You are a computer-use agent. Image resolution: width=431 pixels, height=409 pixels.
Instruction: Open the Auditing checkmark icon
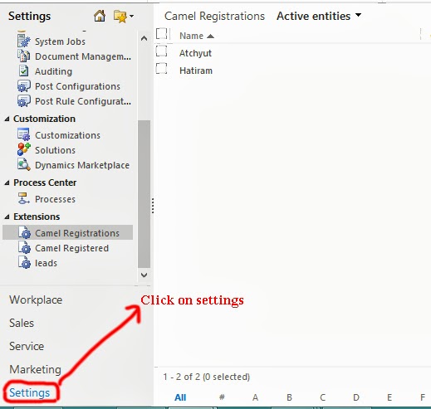pyautogui.click(x=24, y=71)
